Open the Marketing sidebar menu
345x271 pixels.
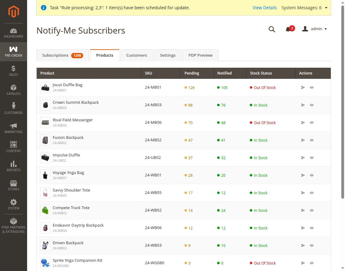14,128
